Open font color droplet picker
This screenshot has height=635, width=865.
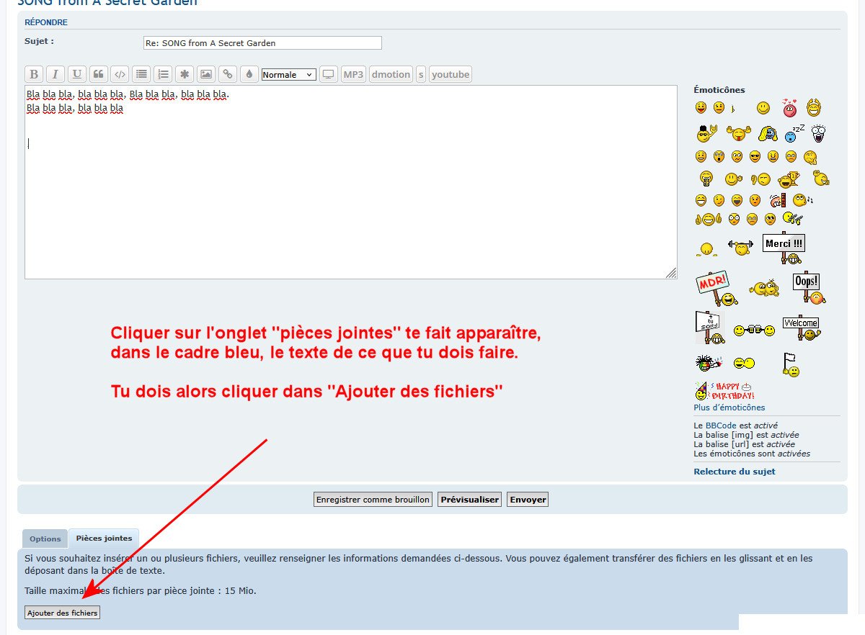[249, 74]
